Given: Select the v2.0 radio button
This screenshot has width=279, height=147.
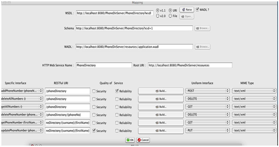Looking at the screenshot, I should pyautogui.click(x=158, y=16).
